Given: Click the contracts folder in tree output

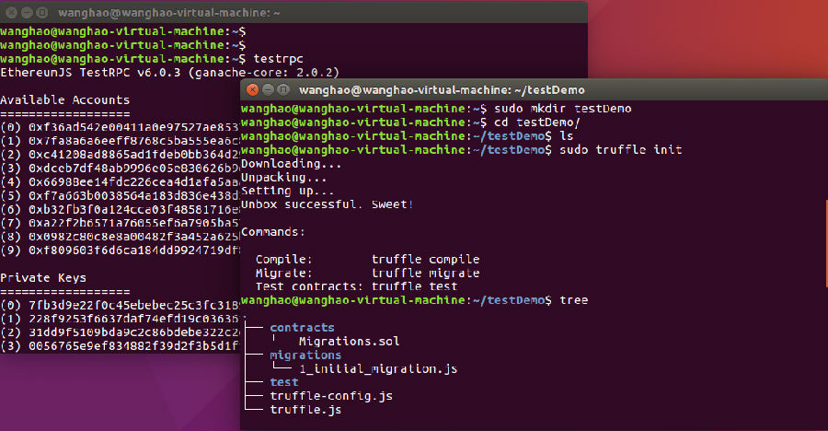Looking at the screenshot, I should pos(302,327).
